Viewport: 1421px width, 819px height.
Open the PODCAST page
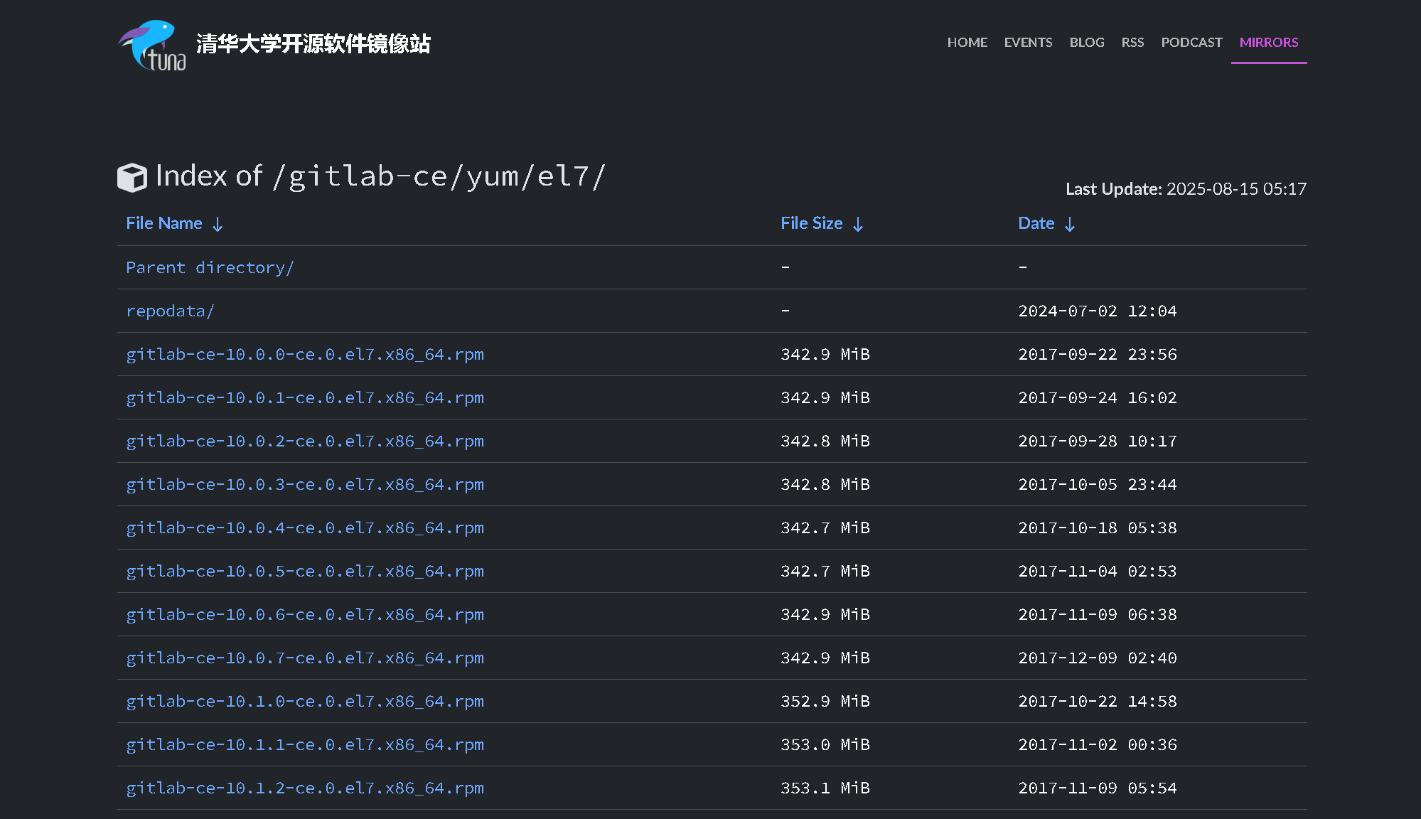tap(1191, 42)
